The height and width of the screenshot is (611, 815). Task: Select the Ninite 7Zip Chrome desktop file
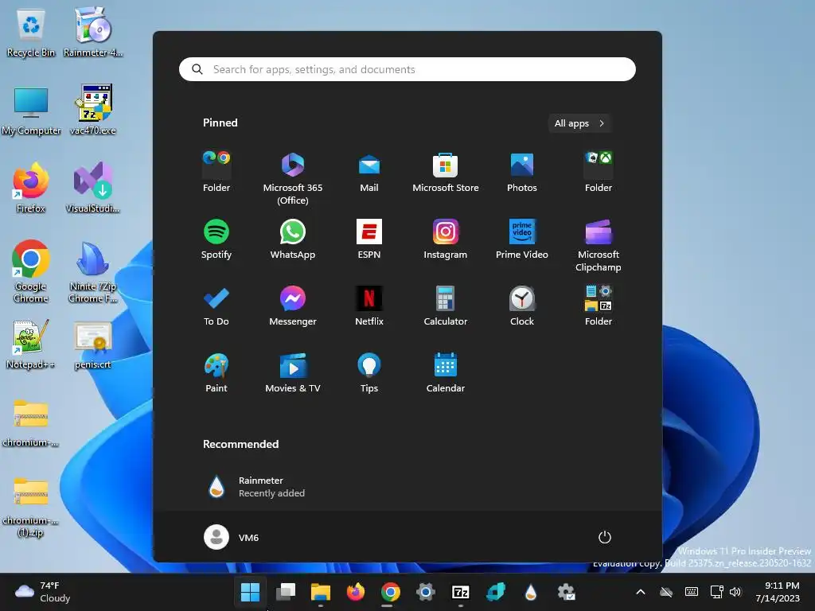point(93,272)
